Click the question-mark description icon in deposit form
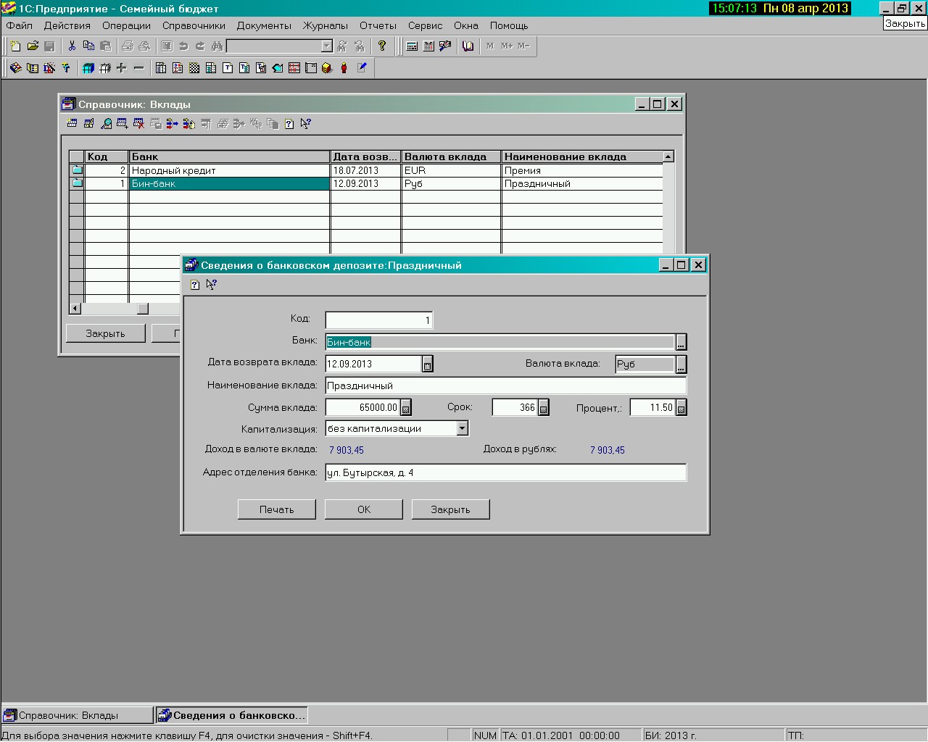928x742 pixels. (x=194, y=285)
